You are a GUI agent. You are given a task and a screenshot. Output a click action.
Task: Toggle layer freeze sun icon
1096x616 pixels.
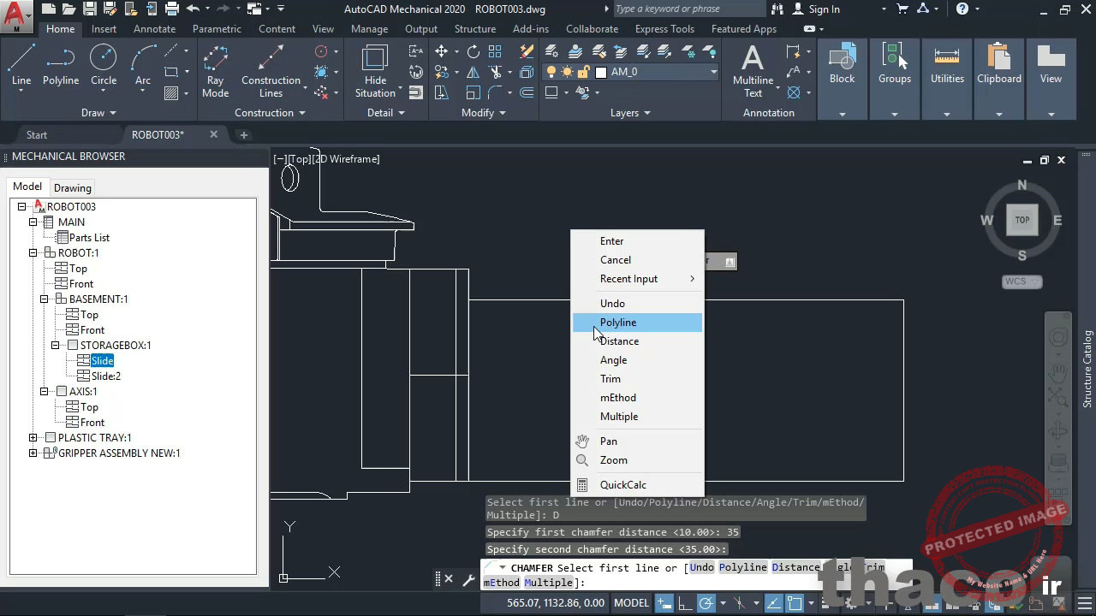click(568, 72)
